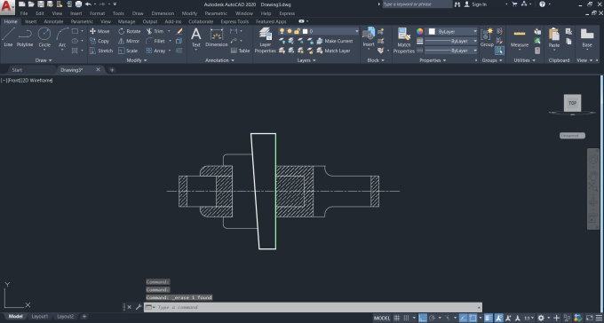The image size is (604, 323).
Task: Choose the Arc tool
Action: [x=62, y=37]
